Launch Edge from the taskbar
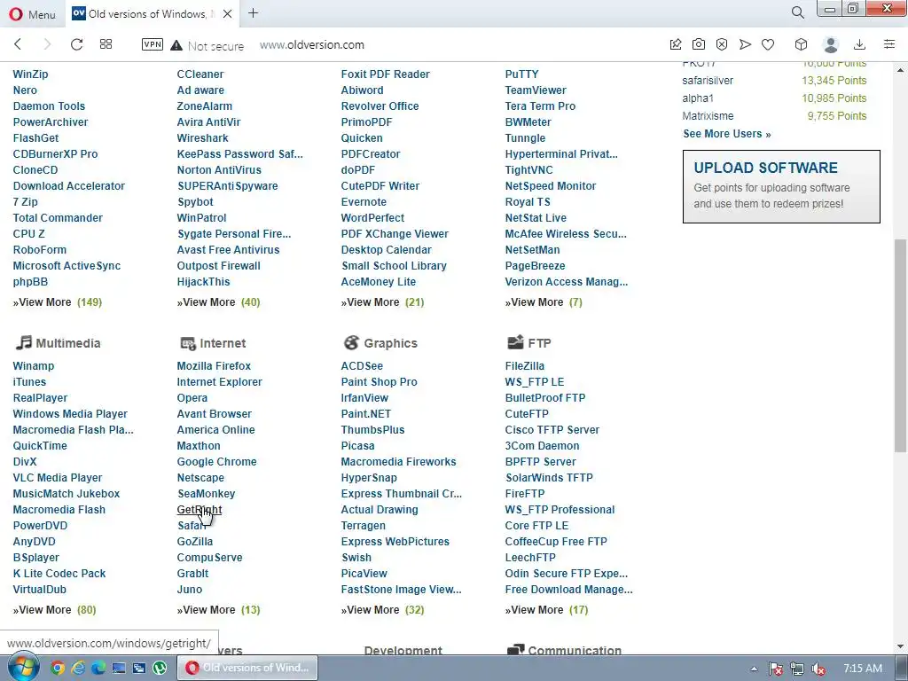908x681 pixels. pyautogui.click(x=98, y=668)
